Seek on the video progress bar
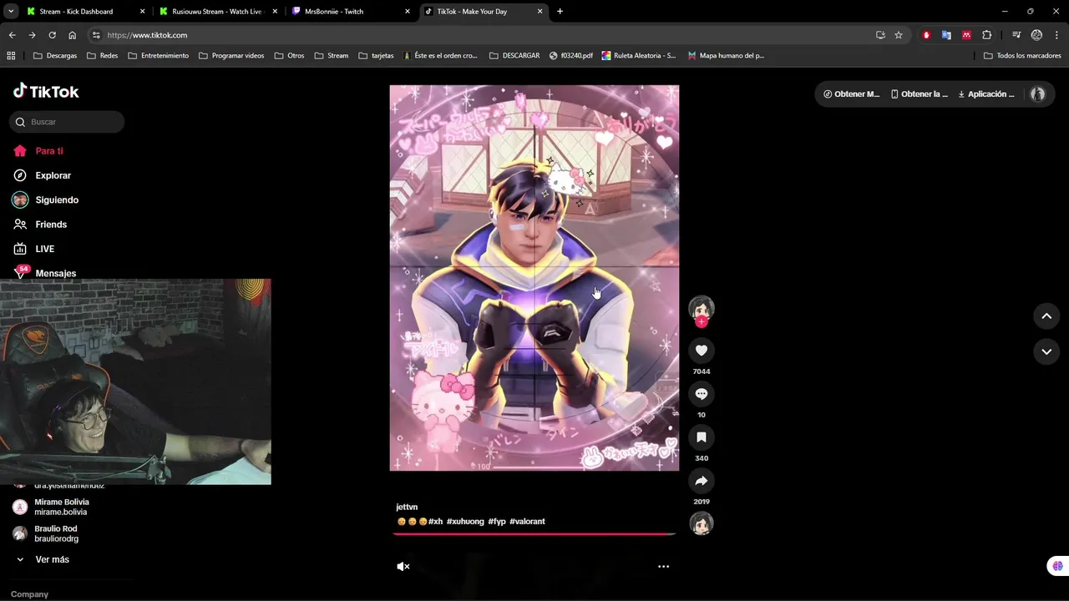Screen dimensions: 1069x601 tap(534, 533)
